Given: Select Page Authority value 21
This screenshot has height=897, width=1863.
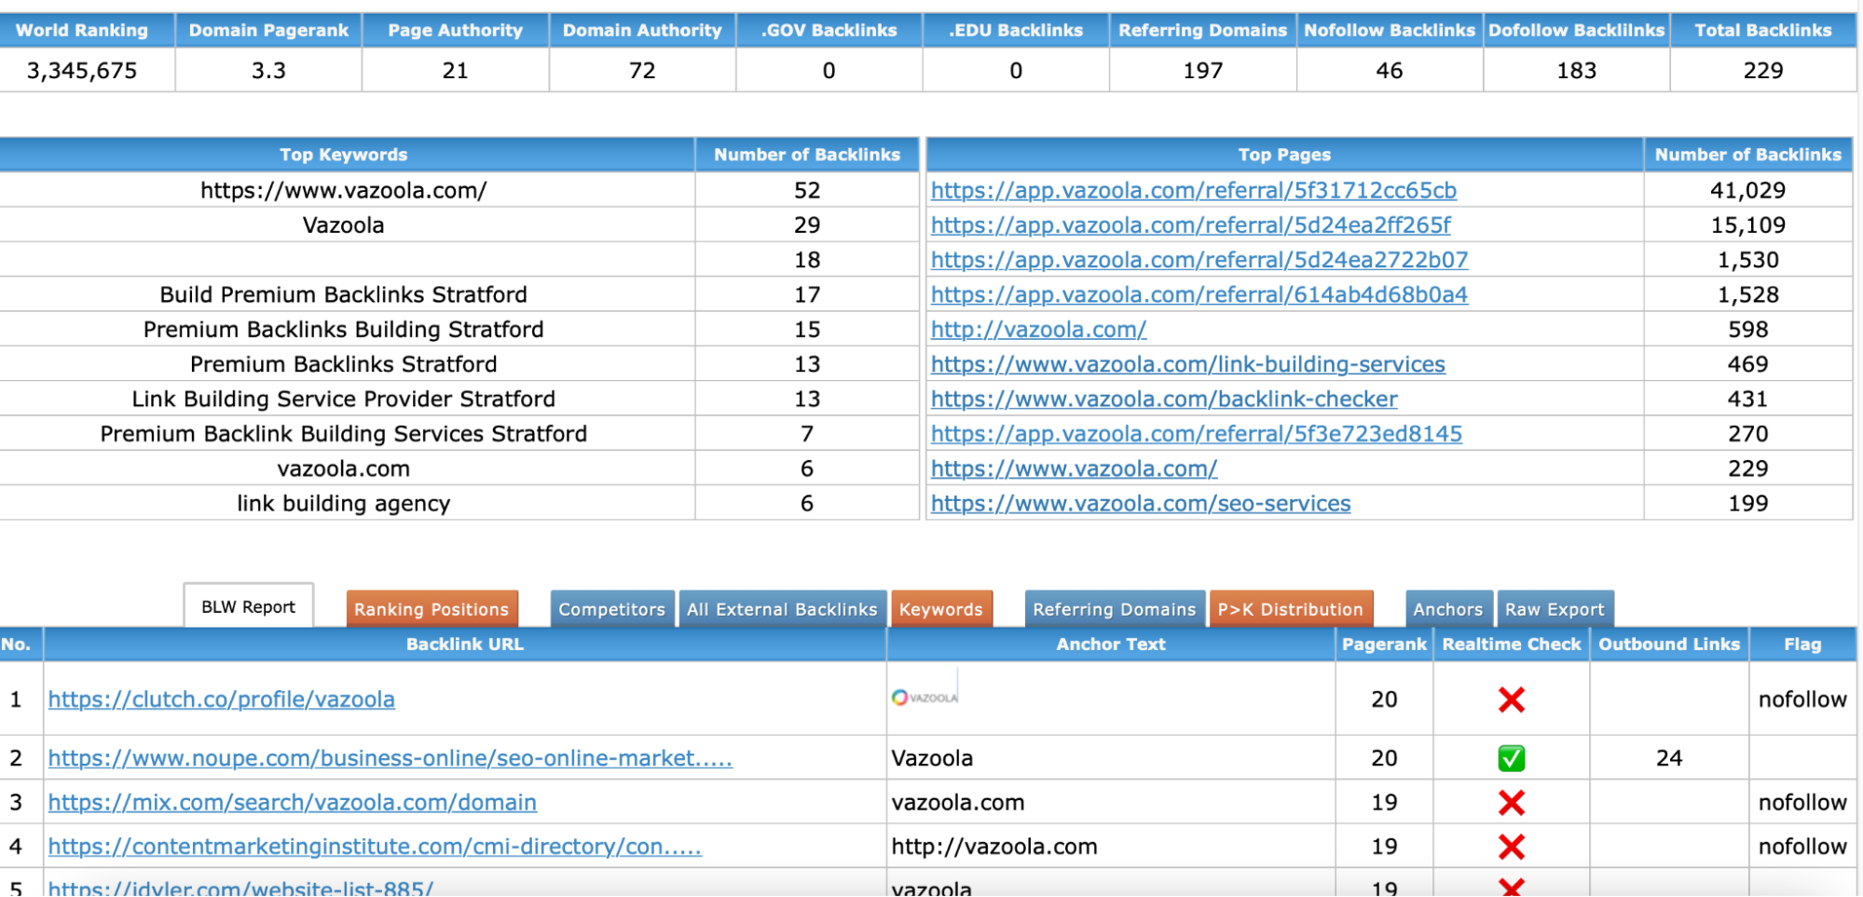Looking at the screenshot, I should (x=455, y=71).
